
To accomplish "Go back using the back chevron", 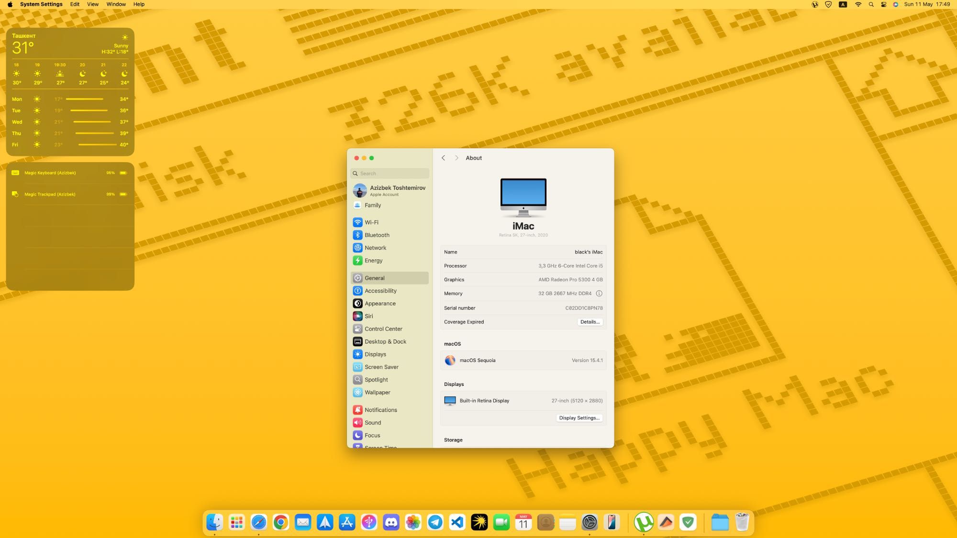I will [443, 158].
